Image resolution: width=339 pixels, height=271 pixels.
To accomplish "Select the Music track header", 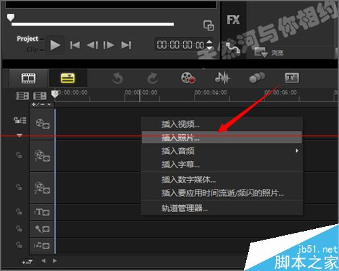I will click(x=42, y=245).
